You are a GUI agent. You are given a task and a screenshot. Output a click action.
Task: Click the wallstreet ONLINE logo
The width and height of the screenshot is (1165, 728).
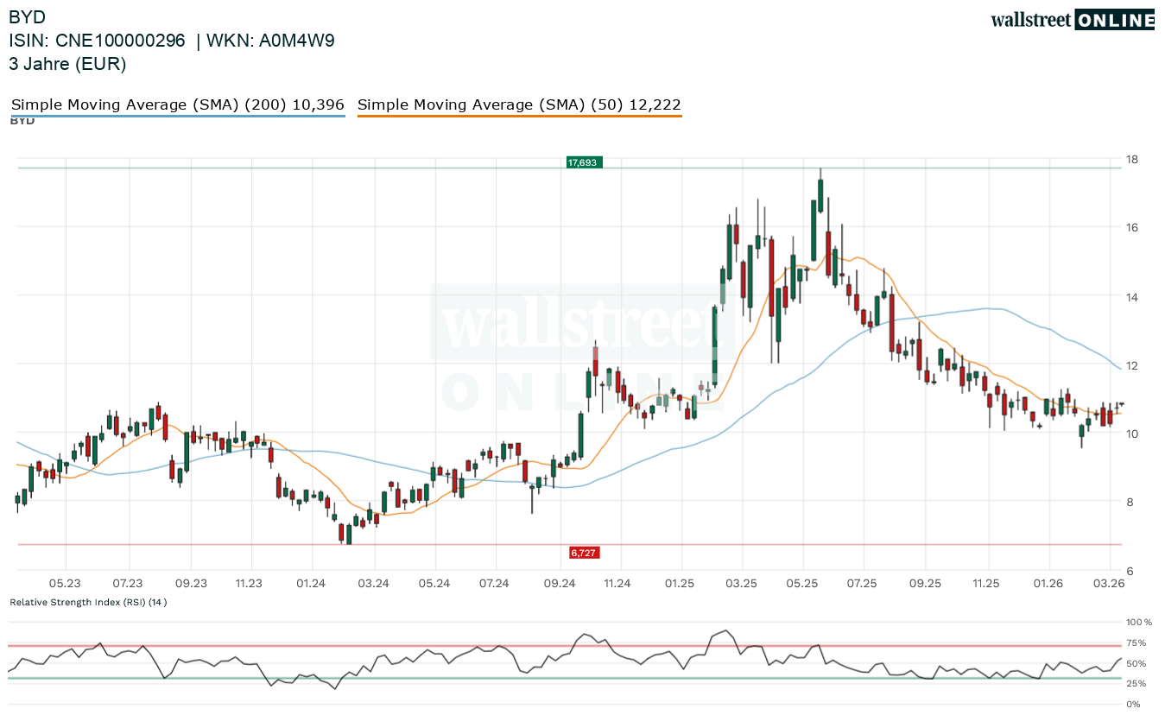[1072, 20]
